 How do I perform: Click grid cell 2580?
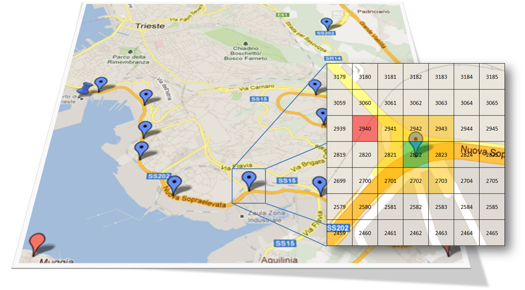[x=365, y=207]
